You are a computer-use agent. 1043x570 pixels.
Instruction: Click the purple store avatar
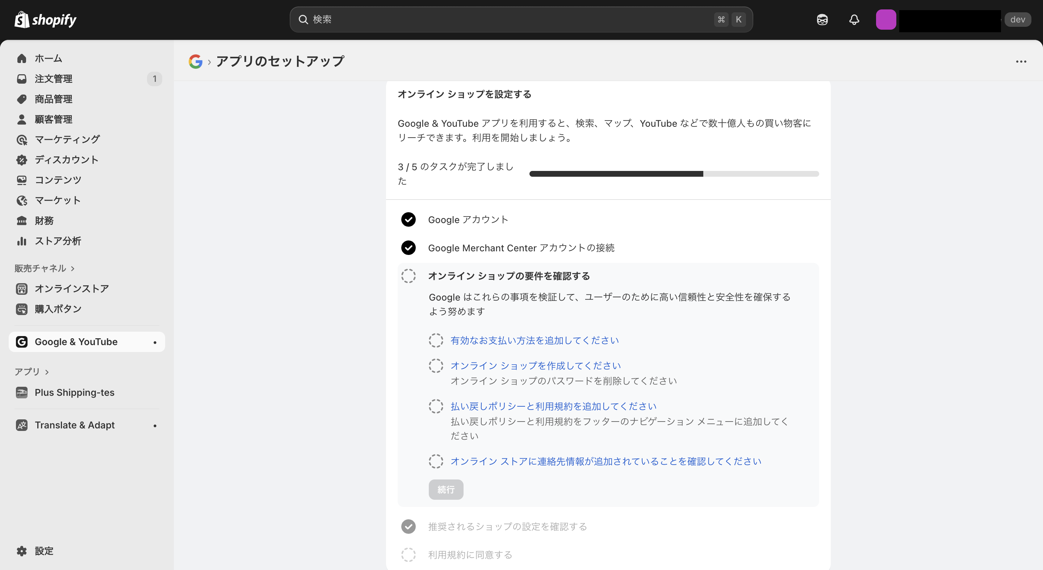point(885,20)
